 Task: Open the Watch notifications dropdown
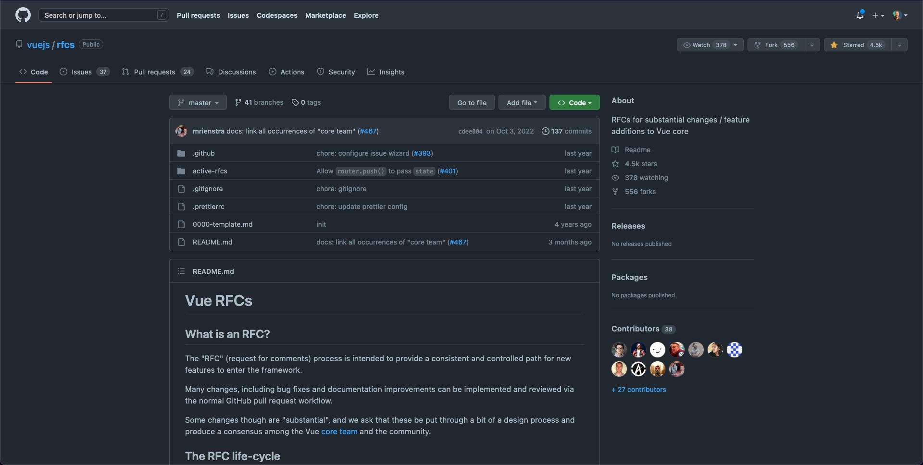coord(710,45)
